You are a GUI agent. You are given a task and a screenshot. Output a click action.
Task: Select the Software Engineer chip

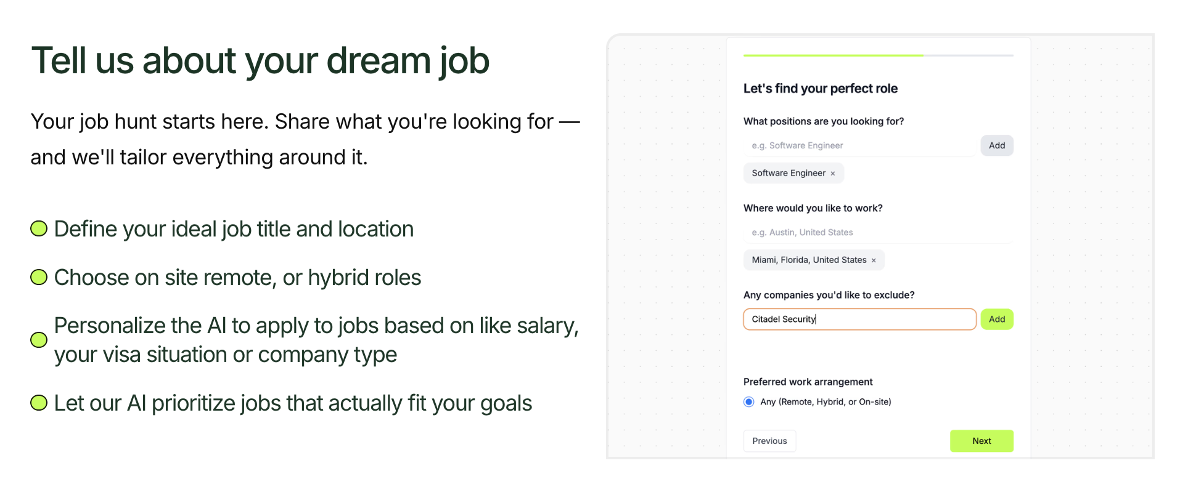(x=789, y=173)
